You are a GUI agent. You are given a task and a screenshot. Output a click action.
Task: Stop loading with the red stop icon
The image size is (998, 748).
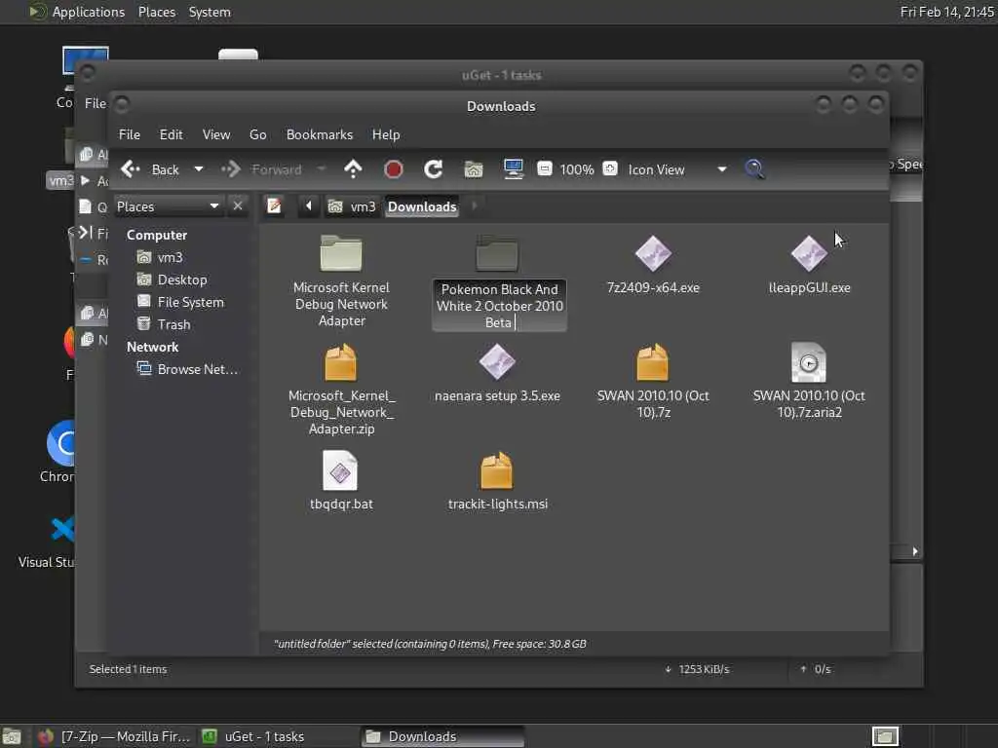[394, 169]
